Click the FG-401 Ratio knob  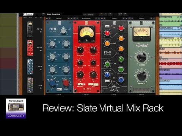[x=93, y=50]
